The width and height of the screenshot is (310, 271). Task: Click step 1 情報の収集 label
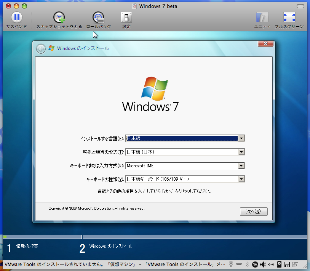point(27,246)
